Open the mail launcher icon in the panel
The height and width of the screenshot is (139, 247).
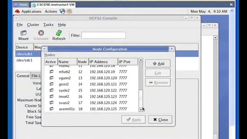(x=69, y=11)
